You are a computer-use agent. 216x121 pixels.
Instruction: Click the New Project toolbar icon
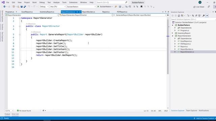(x=13, y=7)
